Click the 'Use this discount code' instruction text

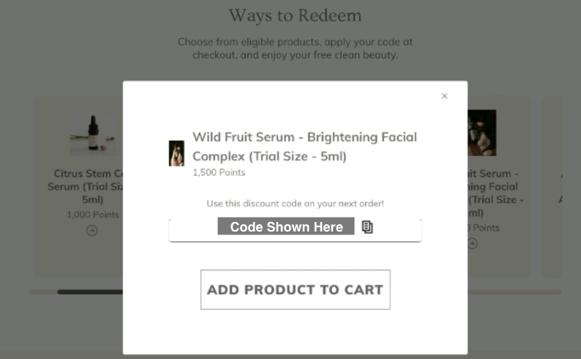click(295, 203)
